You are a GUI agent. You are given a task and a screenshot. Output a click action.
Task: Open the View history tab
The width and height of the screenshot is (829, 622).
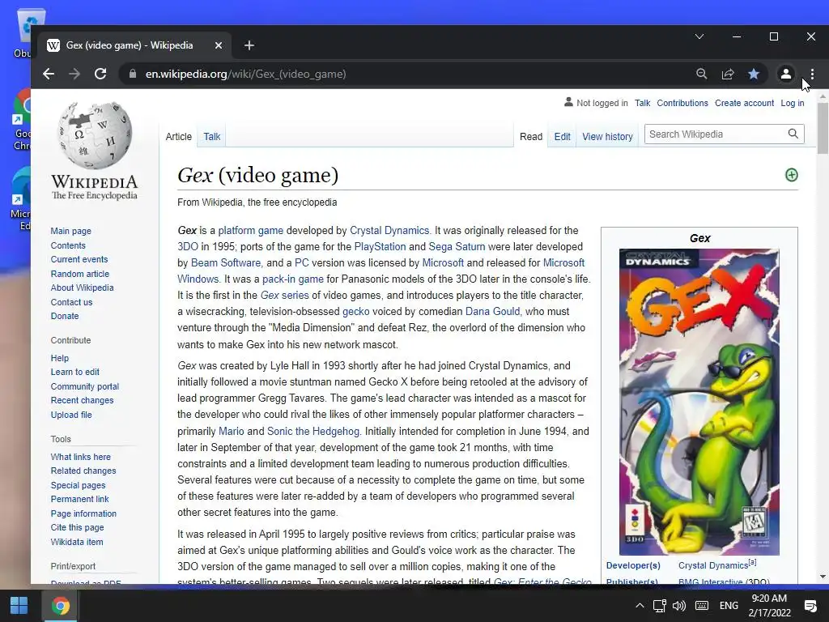pyautogui.click(x=607, y=136)
